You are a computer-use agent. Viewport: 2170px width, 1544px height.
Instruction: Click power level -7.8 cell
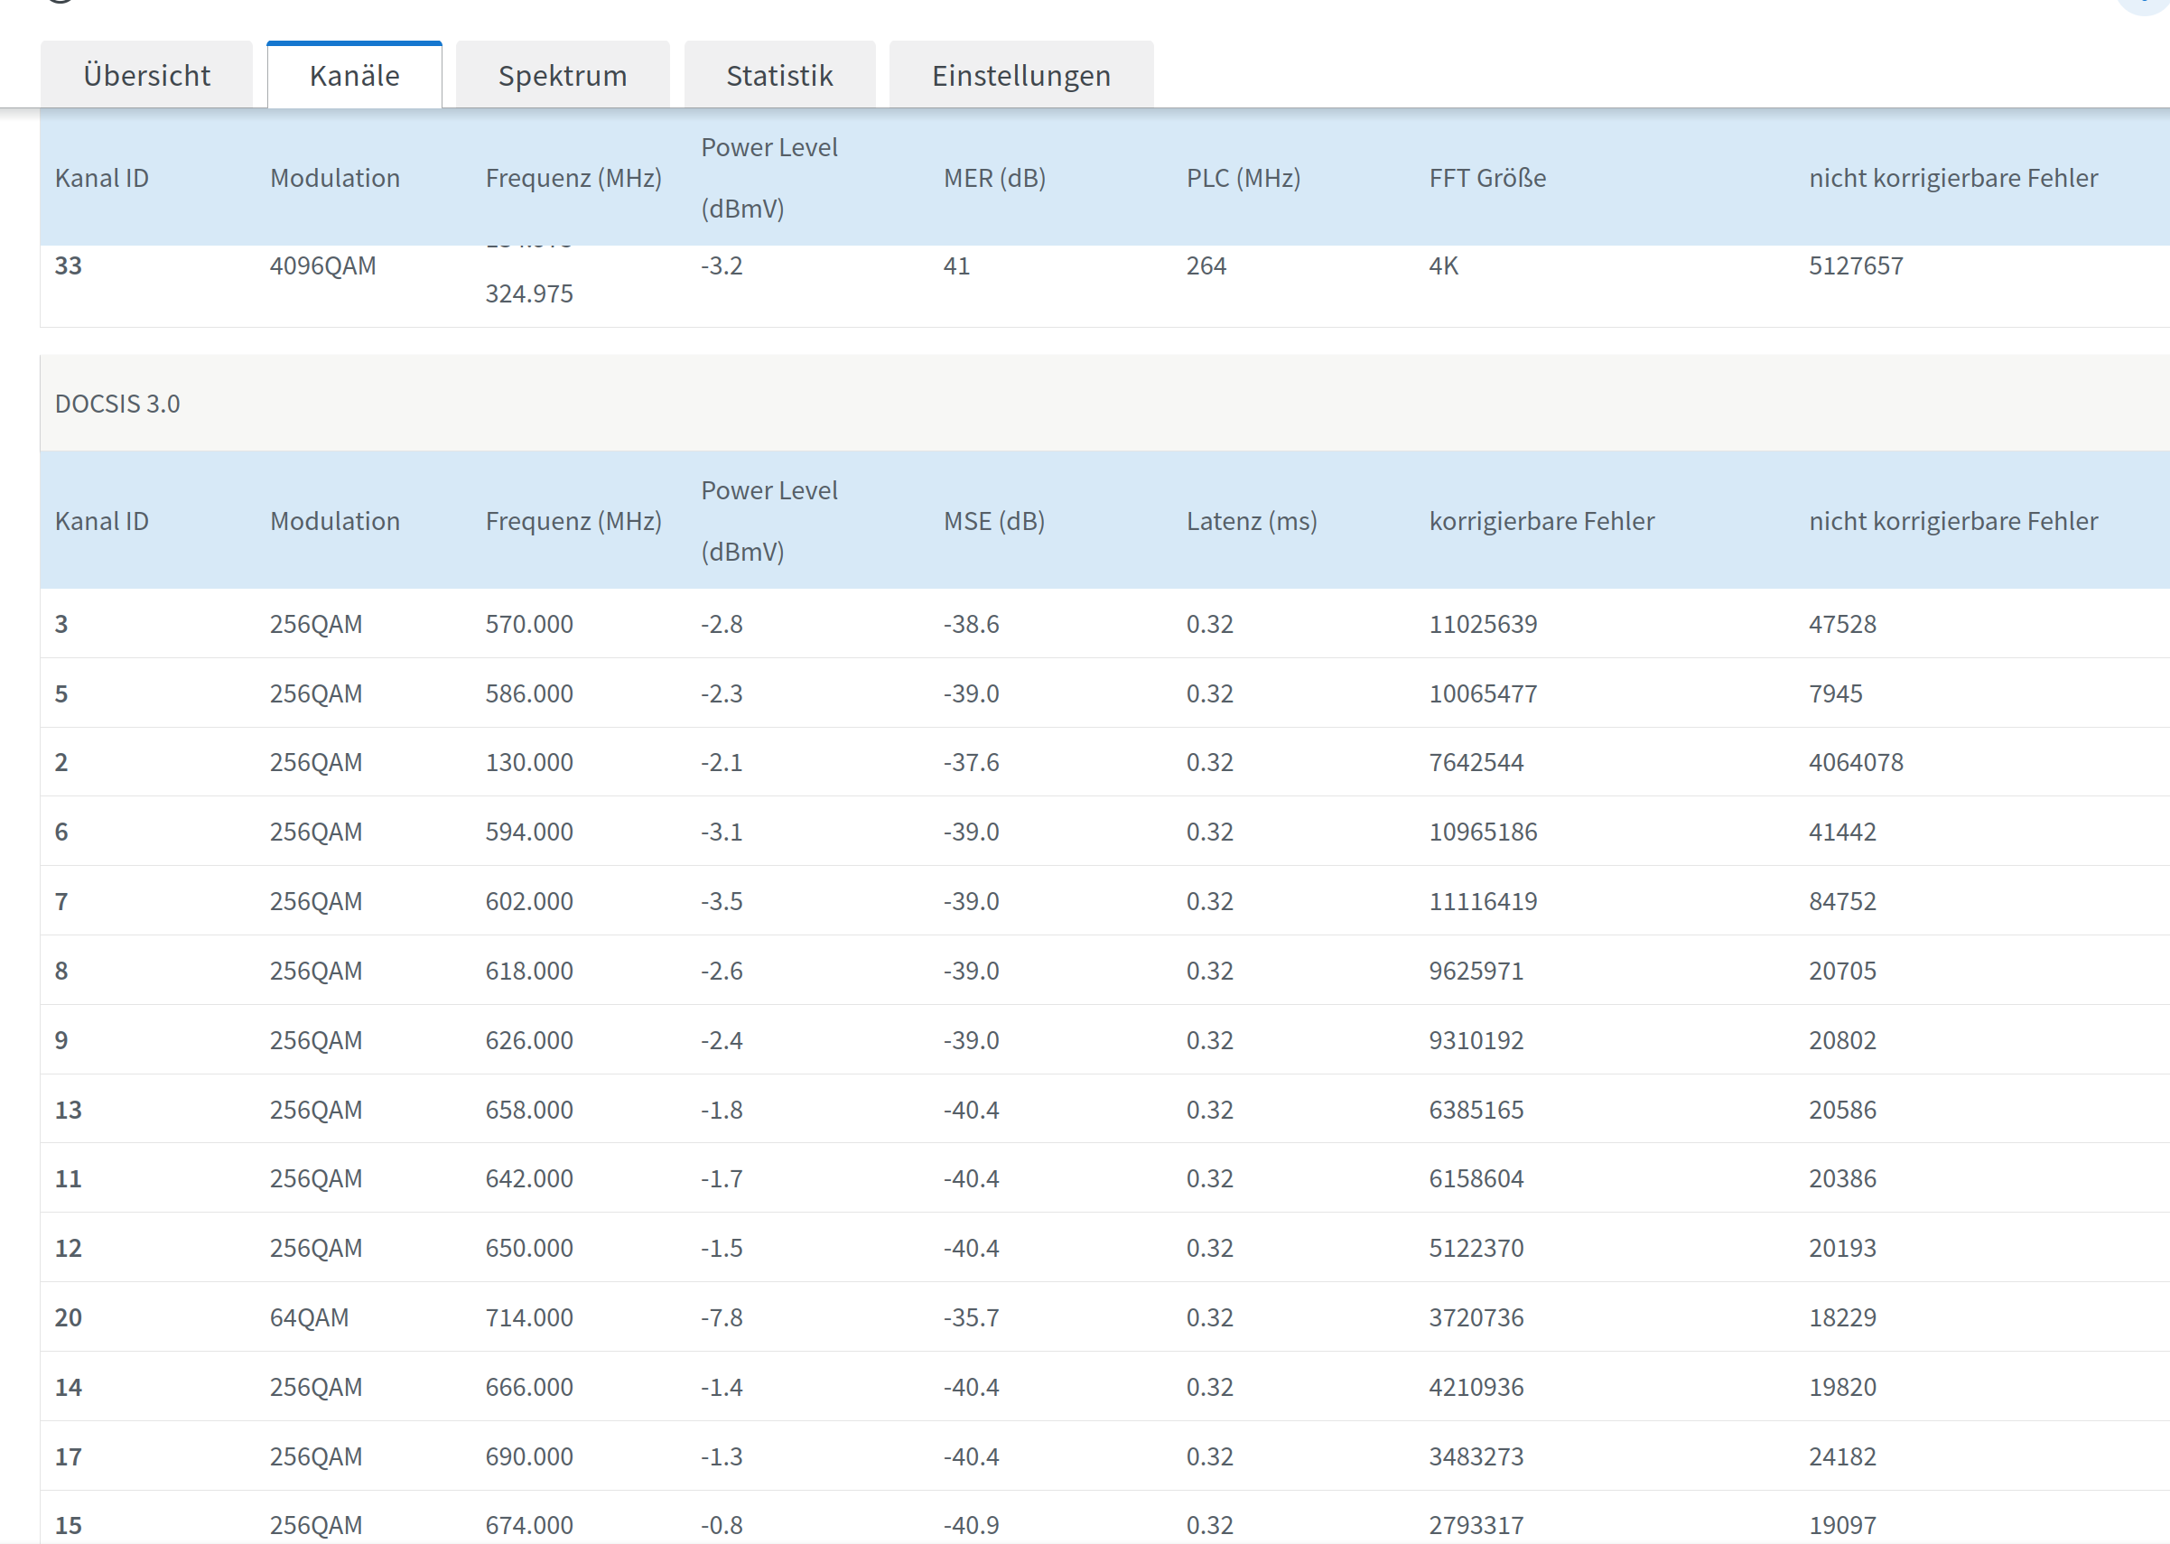[x=721, y=1317]
